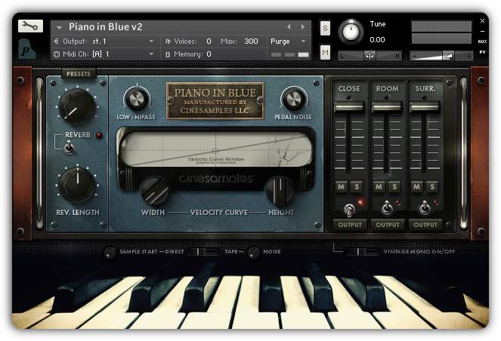
Task: Click the Reverb amount knob
Action: pyautogui.click(x=77, y=107)
